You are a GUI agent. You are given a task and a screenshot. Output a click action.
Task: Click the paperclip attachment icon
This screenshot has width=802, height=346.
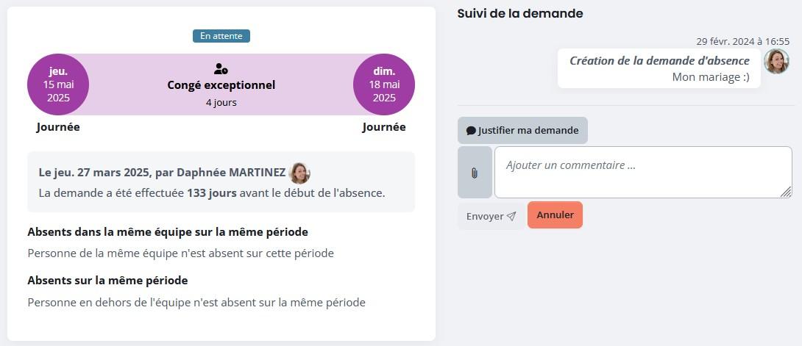(475, 173)
